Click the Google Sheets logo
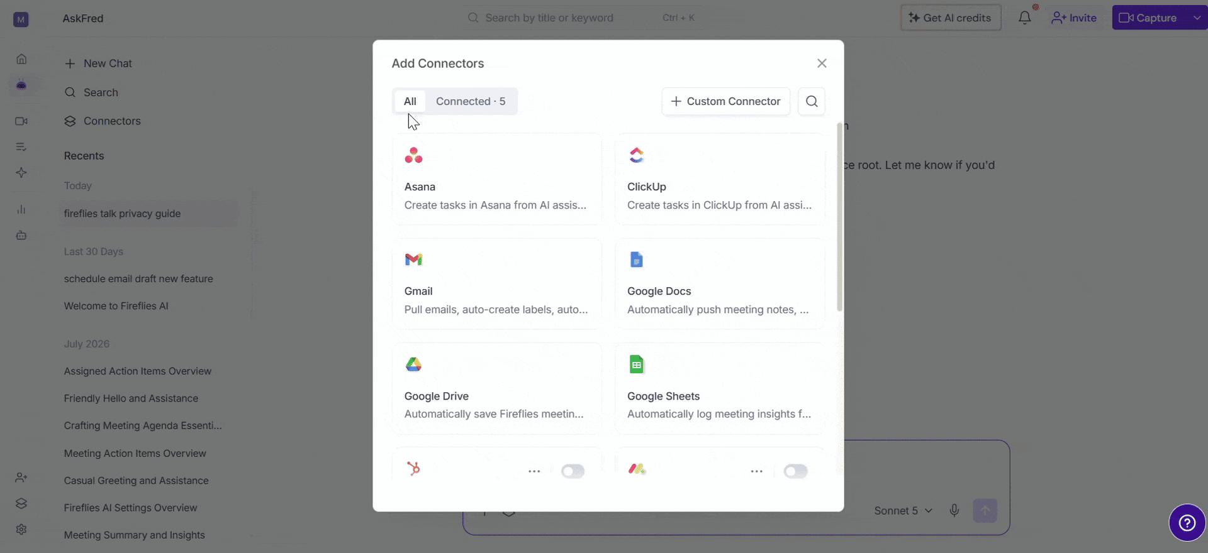This screenshot has height=553, width=1208. [x=637, y=364]
